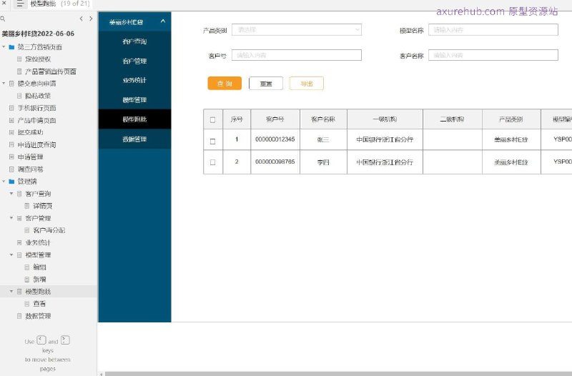The width and height of the screenshot is (572, 376).
Task: Click page icon next to 新增
Action: [27, 279]
